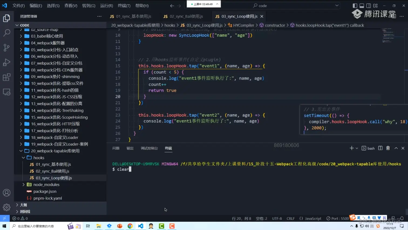408x230 pixels.
Task: Open the Extensions view
Action: pyautogui.click(x=6, y=77)
